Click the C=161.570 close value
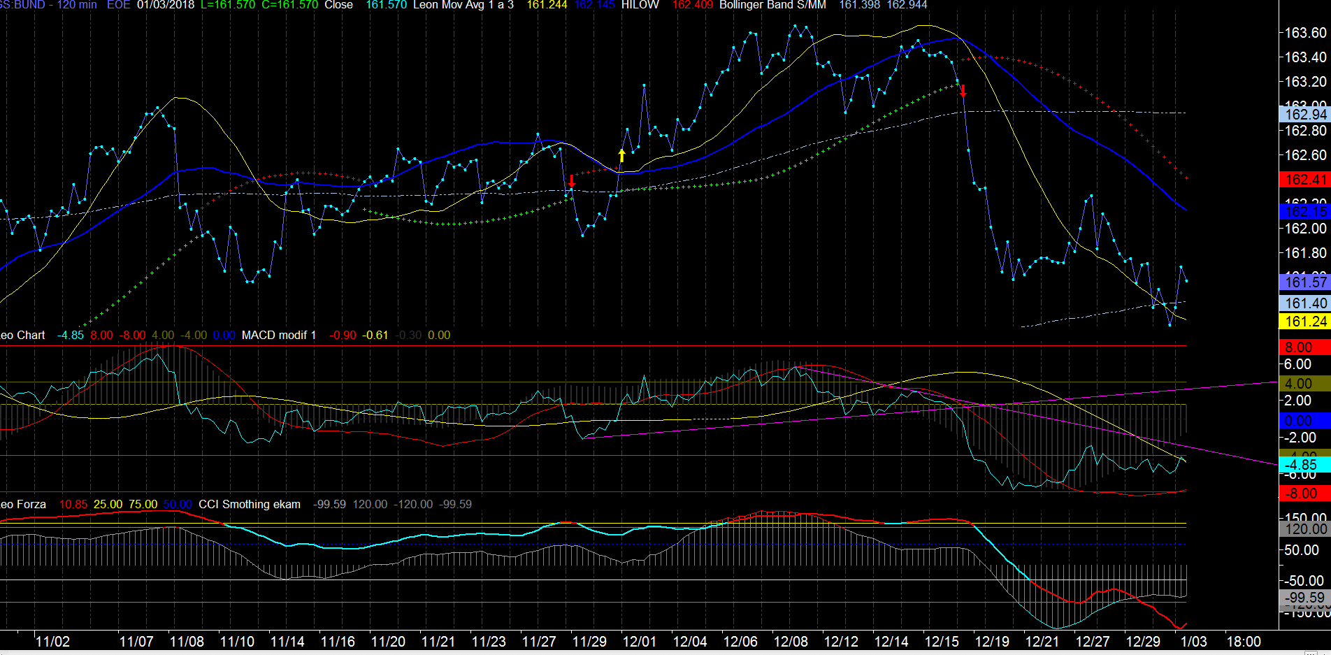Screen dimensions: 1331x655 tap(289, 5)
